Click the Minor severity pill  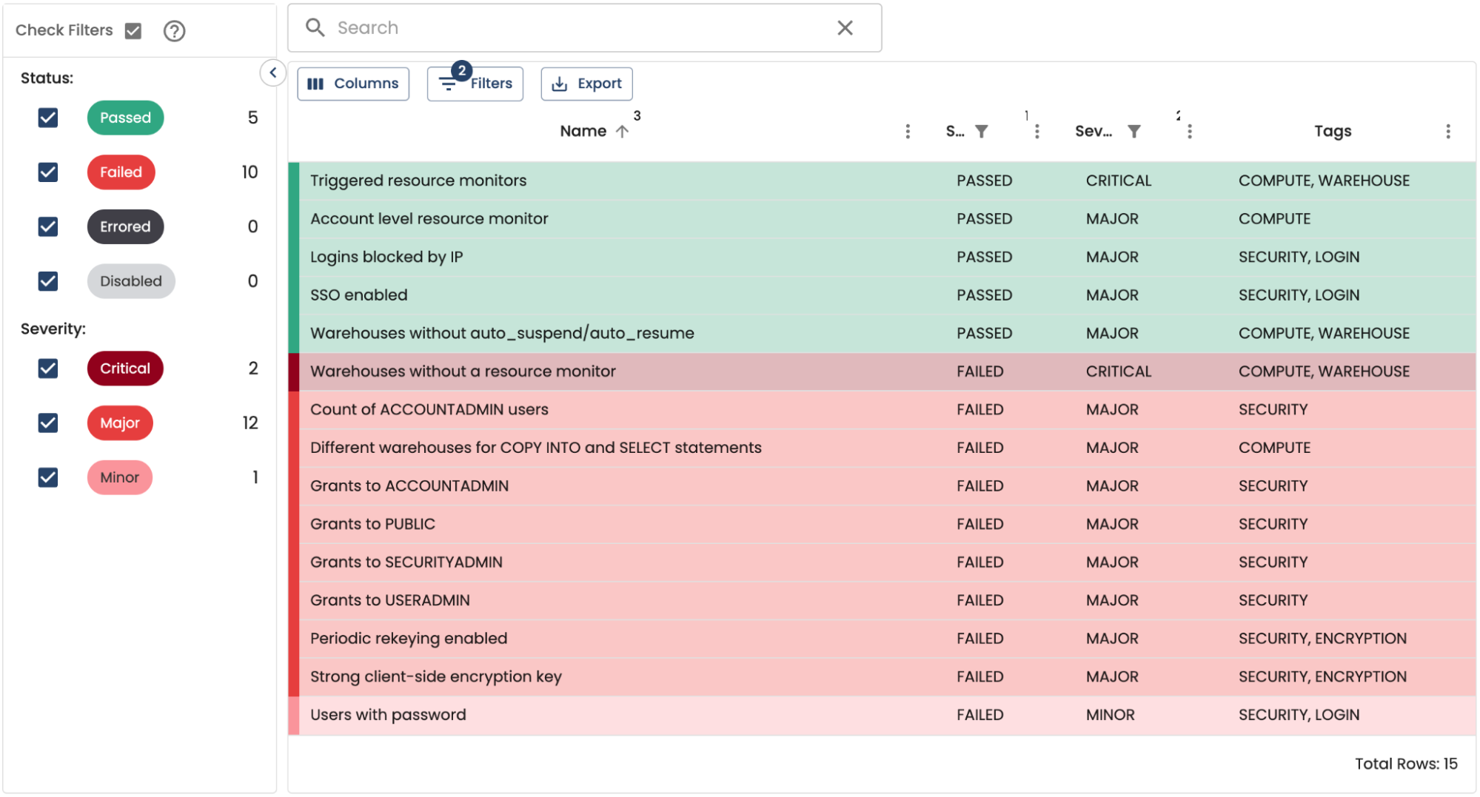click(119, 477)
